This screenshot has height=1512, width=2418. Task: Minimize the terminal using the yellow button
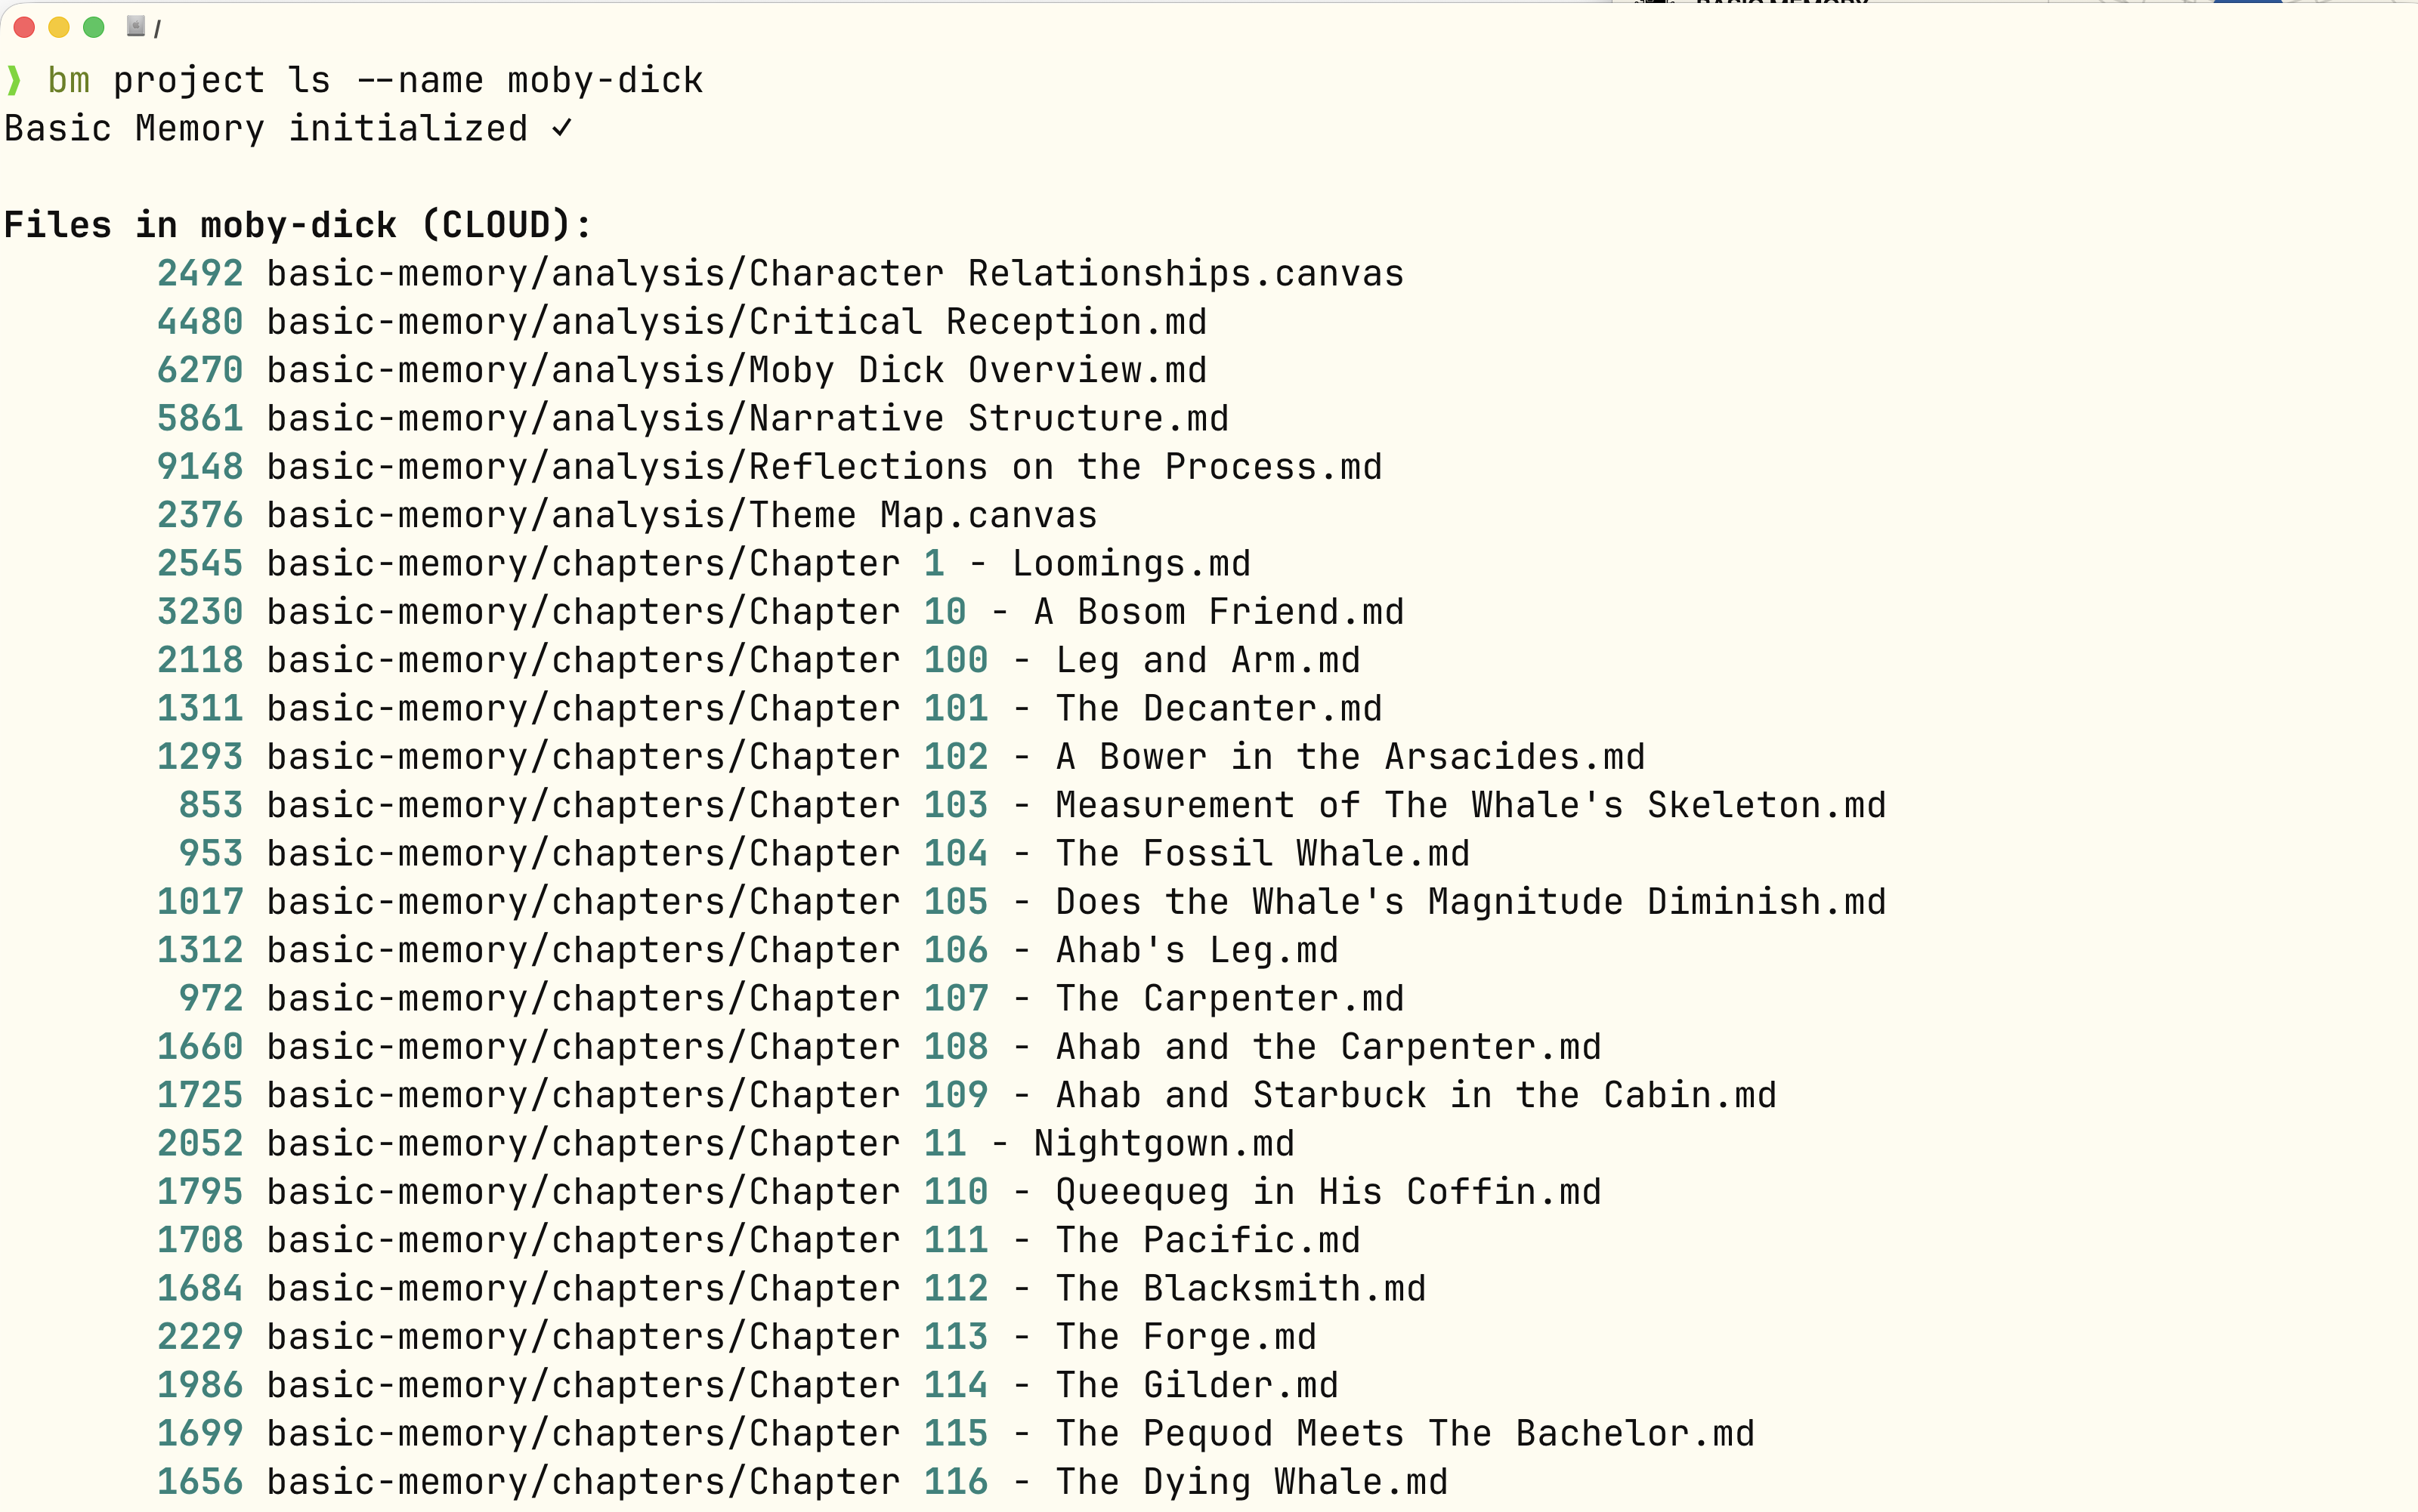(59, 27)
